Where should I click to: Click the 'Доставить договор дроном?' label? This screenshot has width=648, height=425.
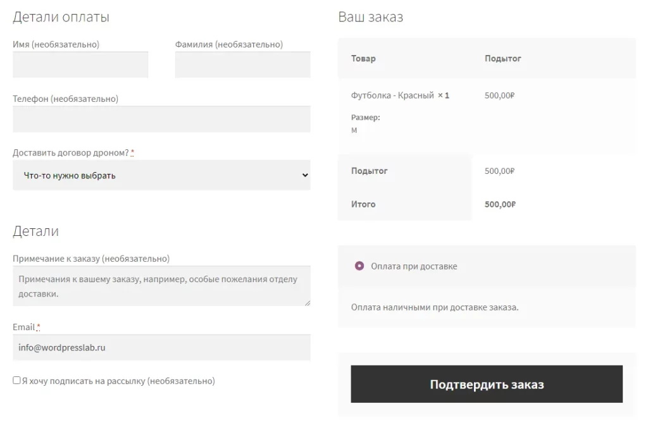[71, 153]
